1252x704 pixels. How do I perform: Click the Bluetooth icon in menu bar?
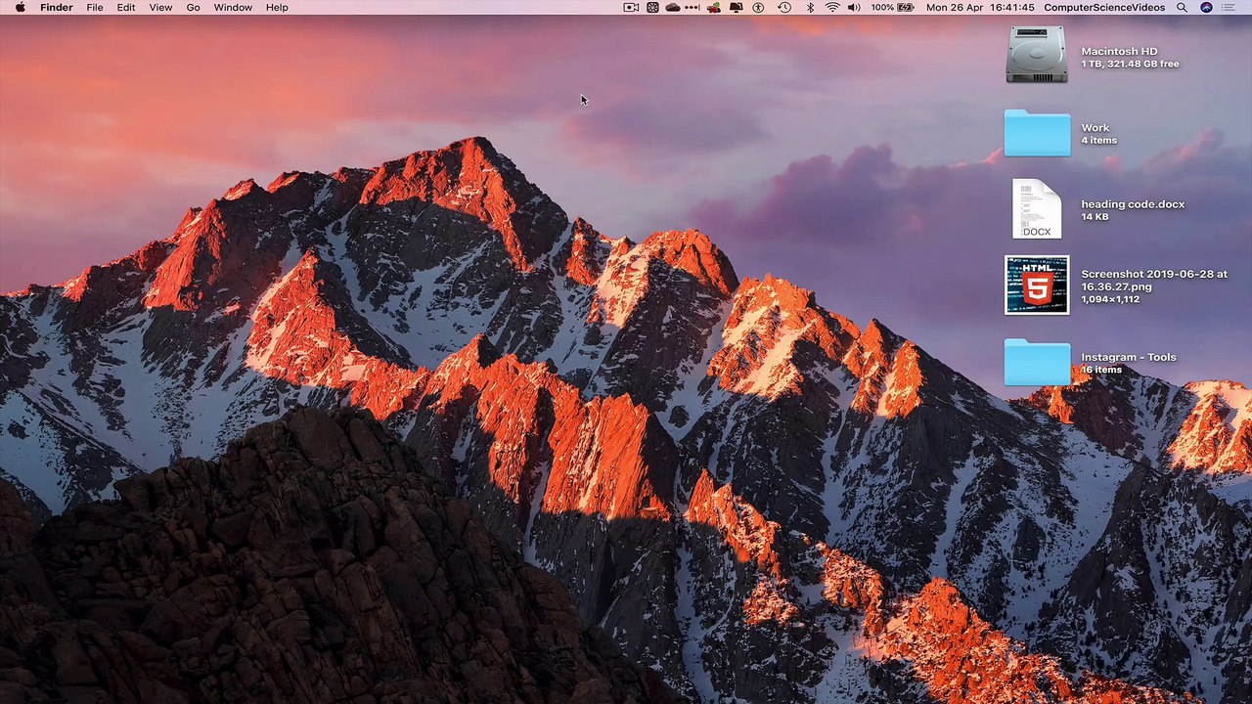(810, 7)
